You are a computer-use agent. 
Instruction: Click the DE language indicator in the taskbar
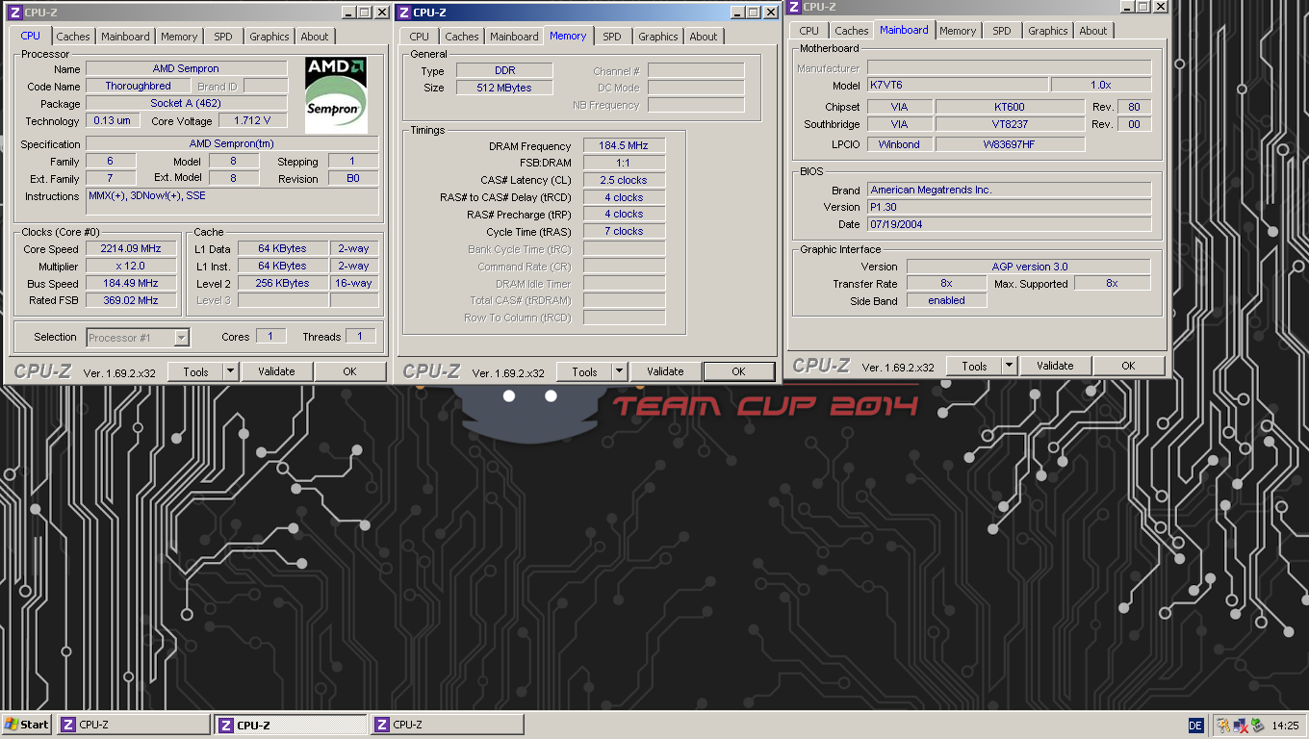(1195, 726)
